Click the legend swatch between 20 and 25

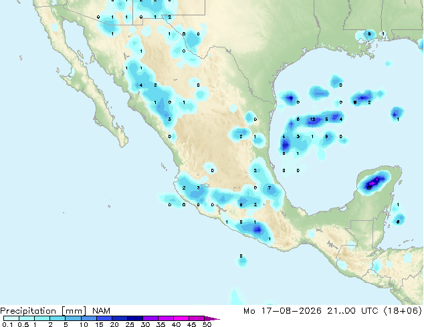pos(120,318)
